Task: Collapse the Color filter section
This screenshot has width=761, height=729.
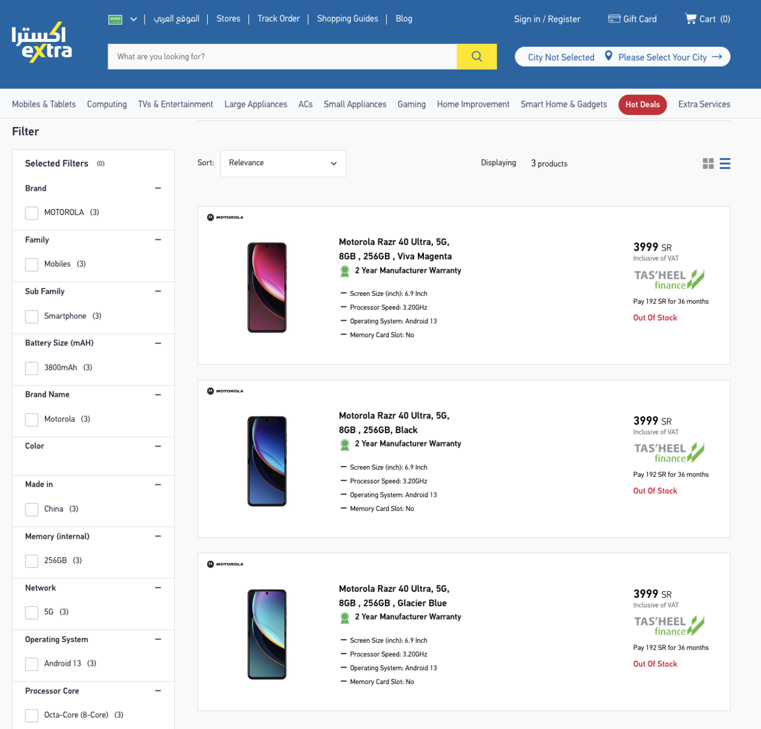Action: click(158, 447)
